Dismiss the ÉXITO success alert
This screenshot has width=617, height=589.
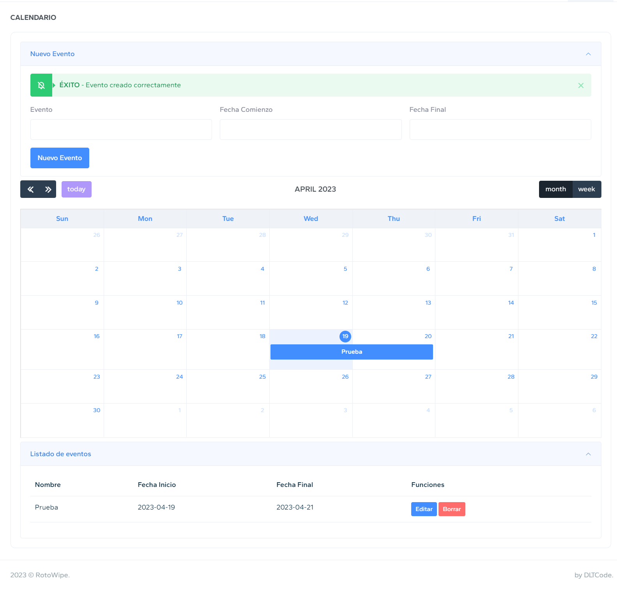tap(580, 85)
